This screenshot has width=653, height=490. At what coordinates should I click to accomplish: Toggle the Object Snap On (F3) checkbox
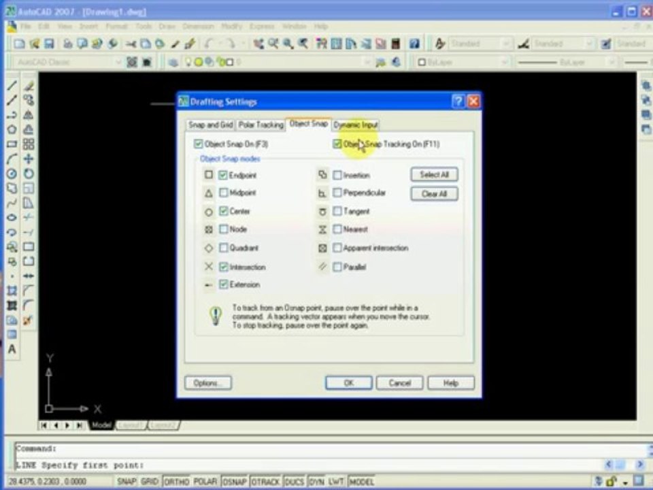point(198,144)
